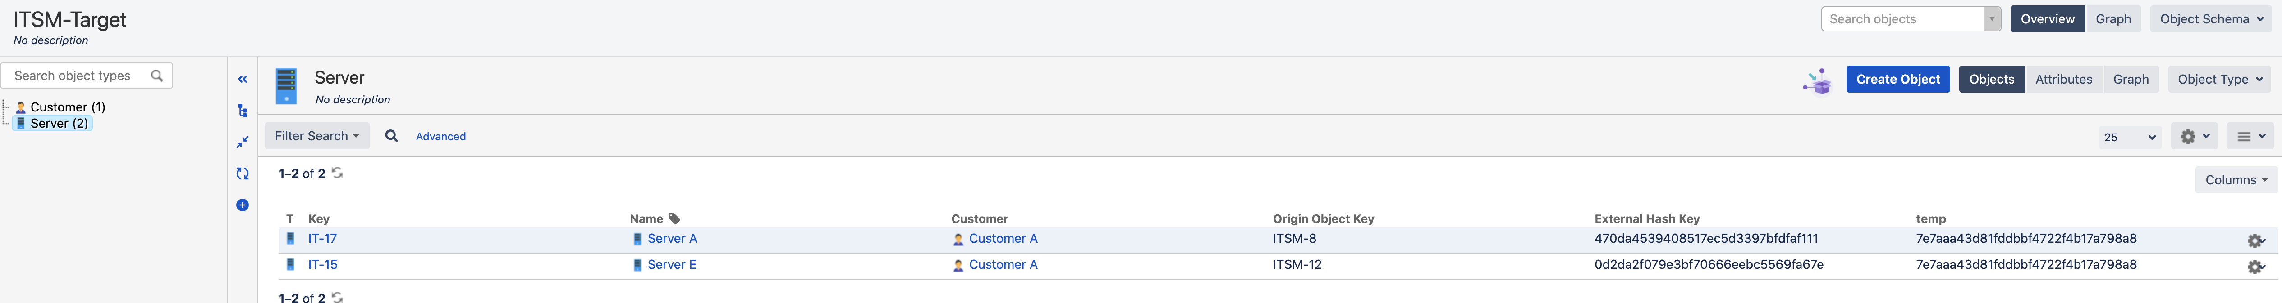Open the top Graph view tab
This screenshot has width=2282, height=303.
click(x=2113, y=19)
